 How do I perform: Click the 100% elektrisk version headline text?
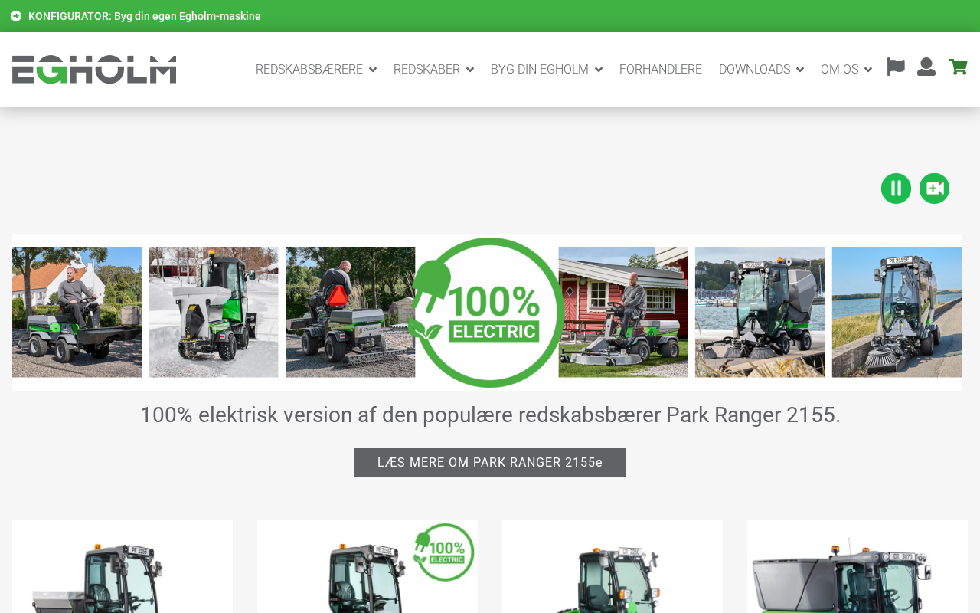[490, 415]
